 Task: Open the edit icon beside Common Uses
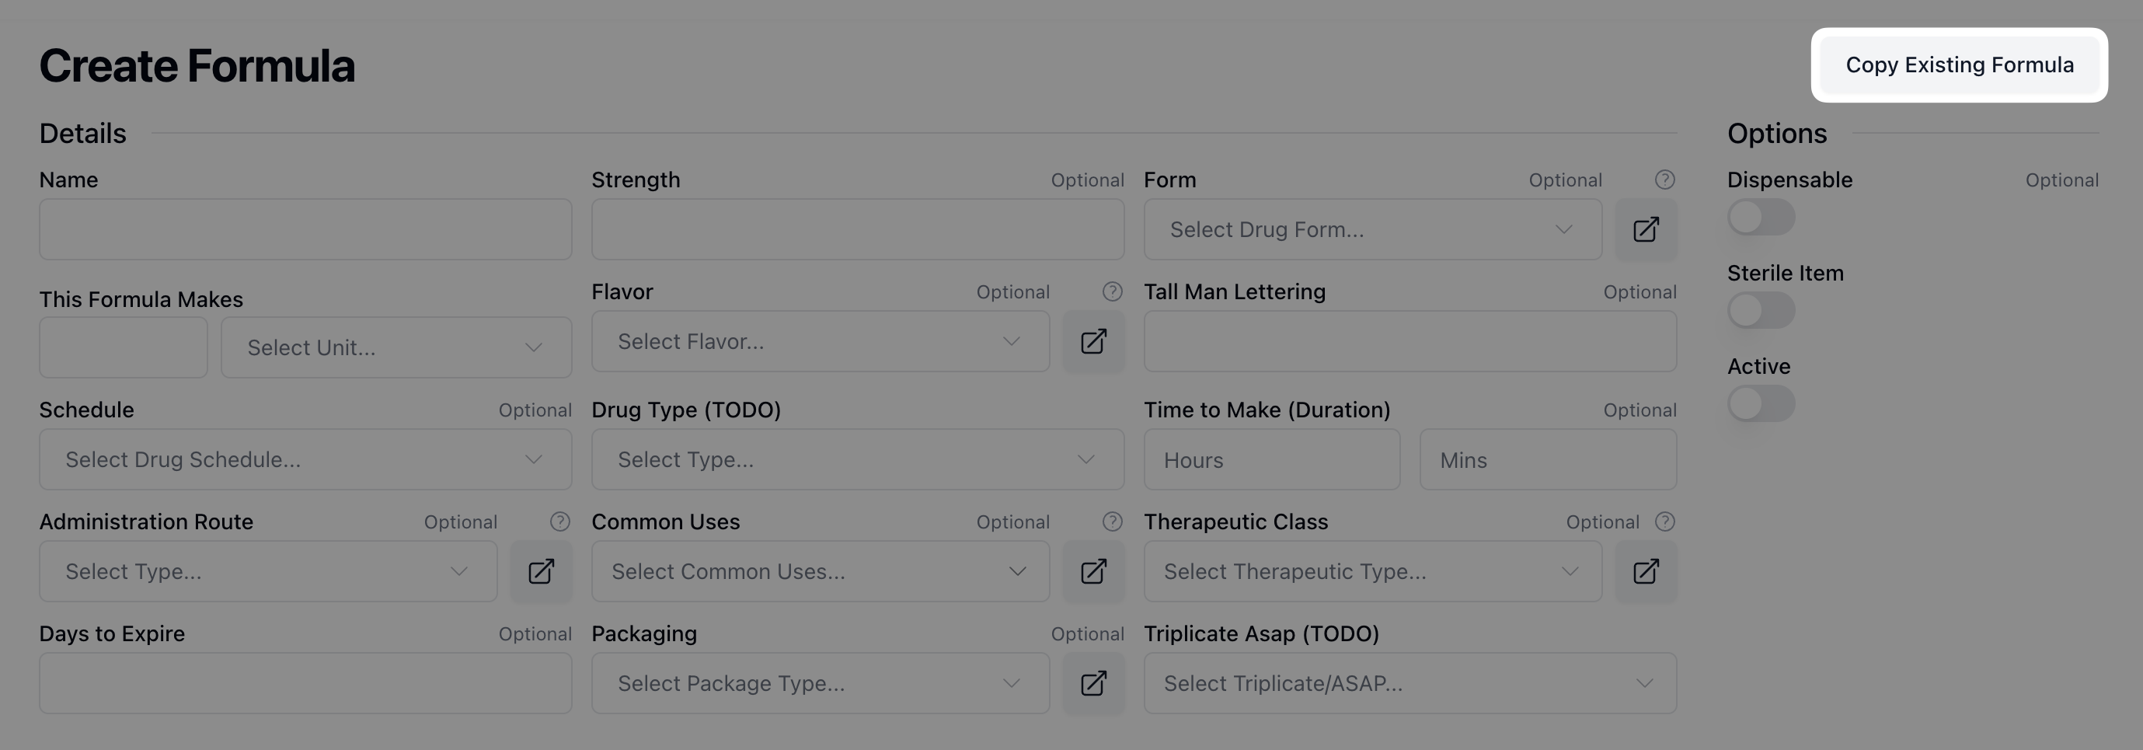[1093, 571]
